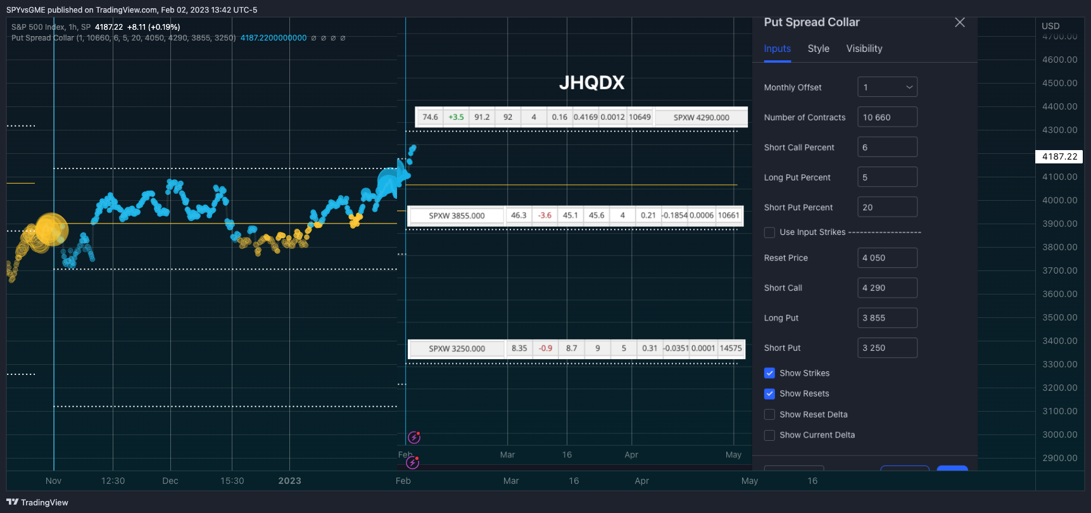Edit the Short Call Percent field
This screenshot has width=1091, height=513.
click(x=887, y=147)
